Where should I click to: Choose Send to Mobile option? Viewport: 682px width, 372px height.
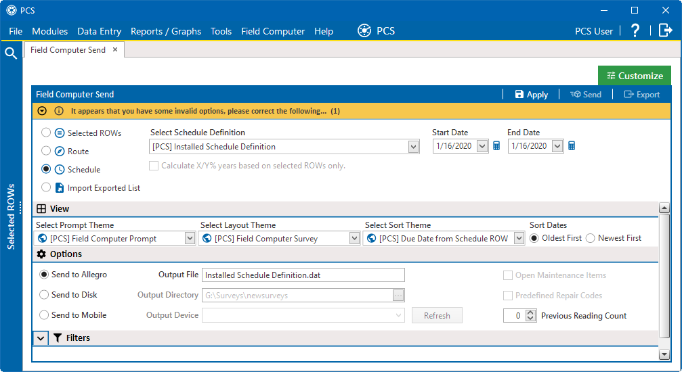44,315
